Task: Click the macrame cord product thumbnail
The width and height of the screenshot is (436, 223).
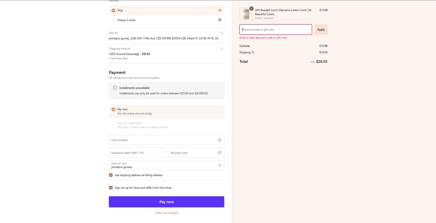Action: point(246,14)
